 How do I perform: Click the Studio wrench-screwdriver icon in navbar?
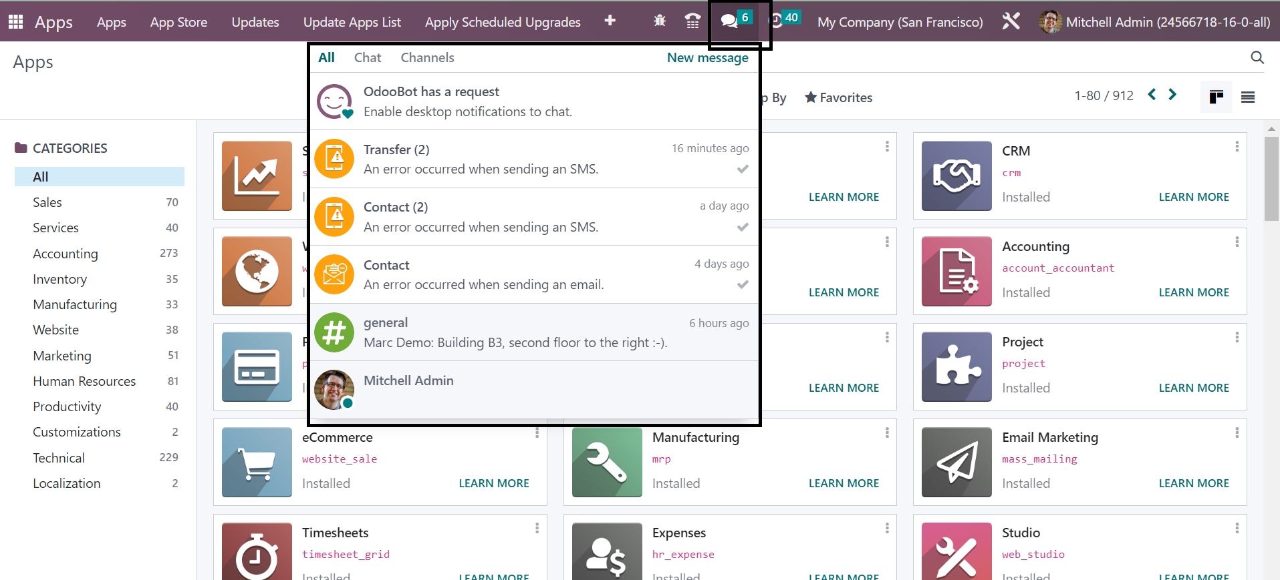pyautogui.click(x=1011, y=21)
